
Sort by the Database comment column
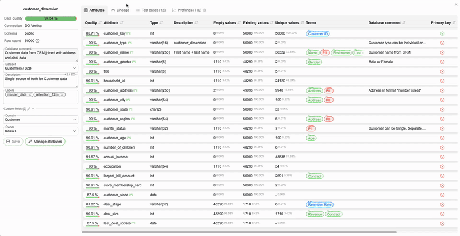[404, 23]
